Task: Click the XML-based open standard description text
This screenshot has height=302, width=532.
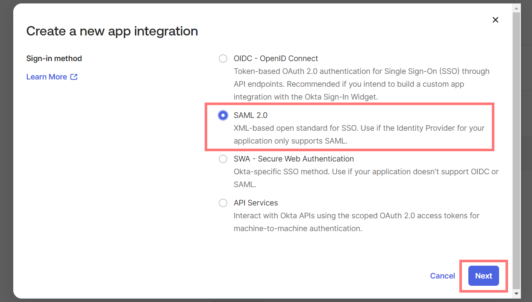Action: [x=359, y=135]
